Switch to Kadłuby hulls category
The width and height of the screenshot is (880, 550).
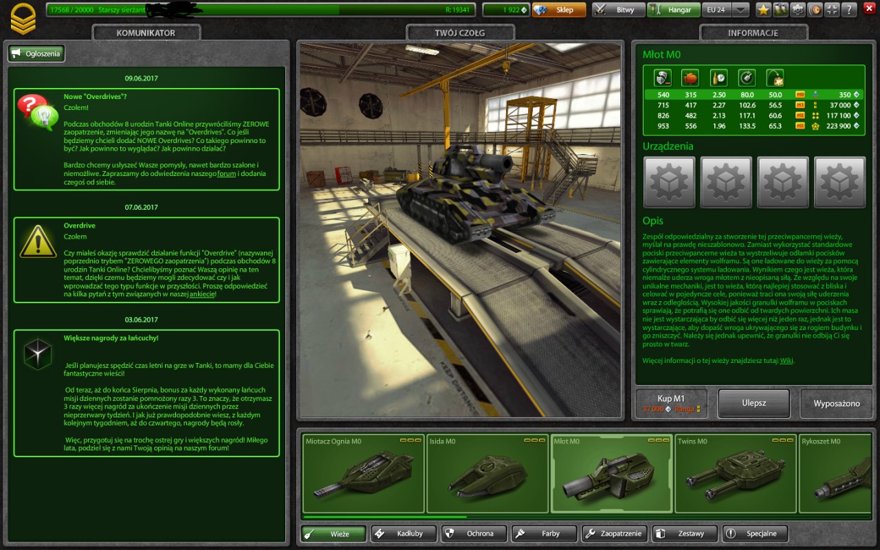coord(404,533)
